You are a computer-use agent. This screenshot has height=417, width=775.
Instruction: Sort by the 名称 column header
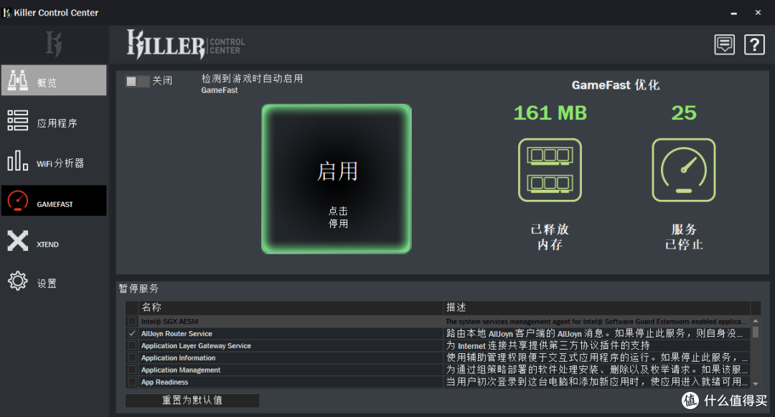[x=291, y=307]
